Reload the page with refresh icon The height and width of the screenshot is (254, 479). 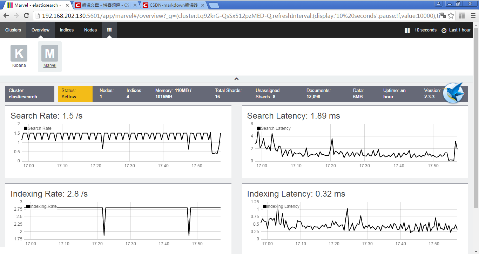coord(26,16)
